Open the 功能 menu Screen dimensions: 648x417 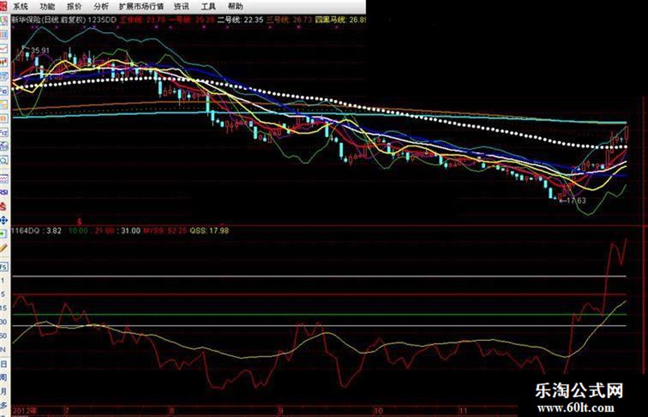(x=47, y=7)
